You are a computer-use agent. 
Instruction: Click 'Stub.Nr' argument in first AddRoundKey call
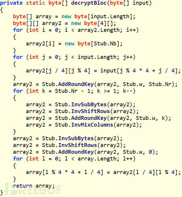point(160,84)
